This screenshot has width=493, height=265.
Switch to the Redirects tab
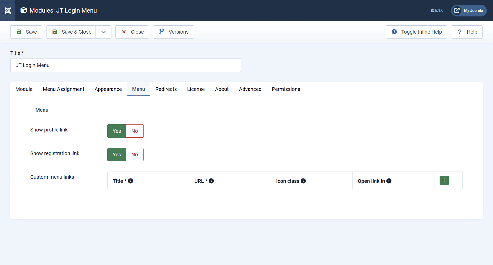click(x=166, y=89)
